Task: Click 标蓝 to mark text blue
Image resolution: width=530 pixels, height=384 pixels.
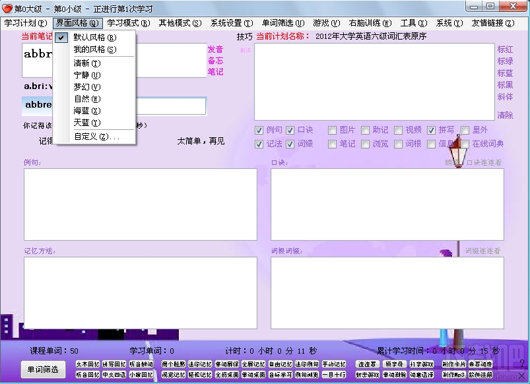Action: coord(505,73)
